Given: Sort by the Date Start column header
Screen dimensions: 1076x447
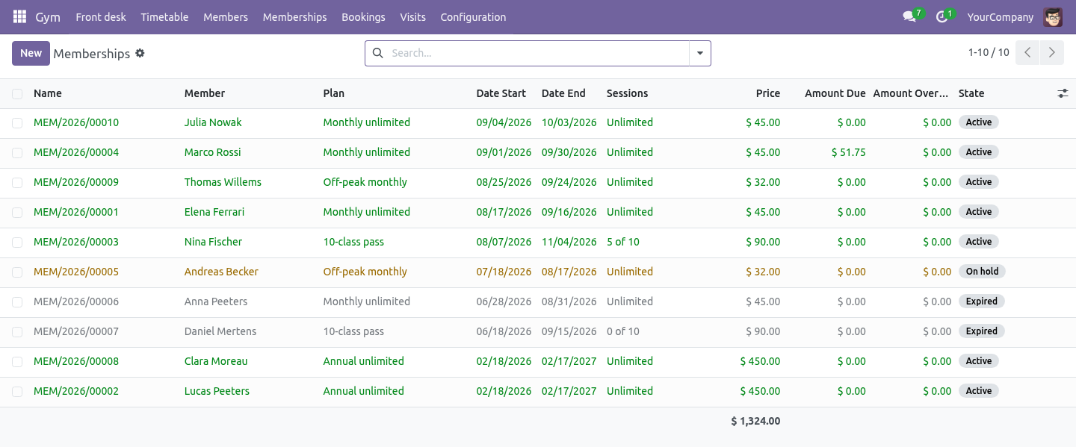Looking at the screenshot, I should point(501,93).
